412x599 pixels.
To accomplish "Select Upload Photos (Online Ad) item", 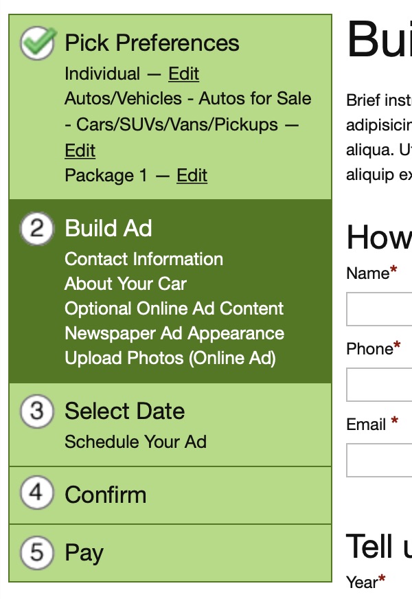I will coord(170,358).
